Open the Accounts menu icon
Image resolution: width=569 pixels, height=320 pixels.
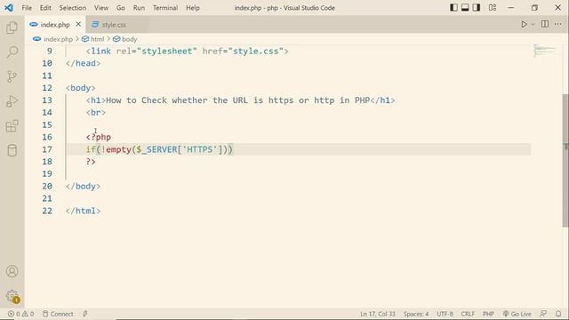click(12, 271)
